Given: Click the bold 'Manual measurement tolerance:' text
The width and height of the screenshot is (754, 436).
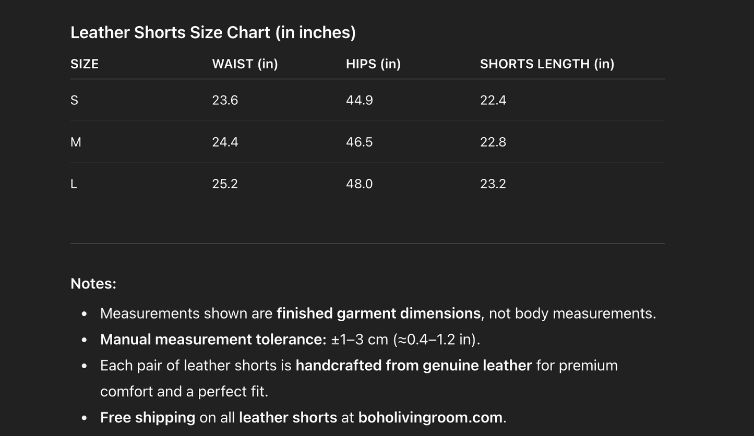Looking at the screenshot, I should (x=213, y=340).
